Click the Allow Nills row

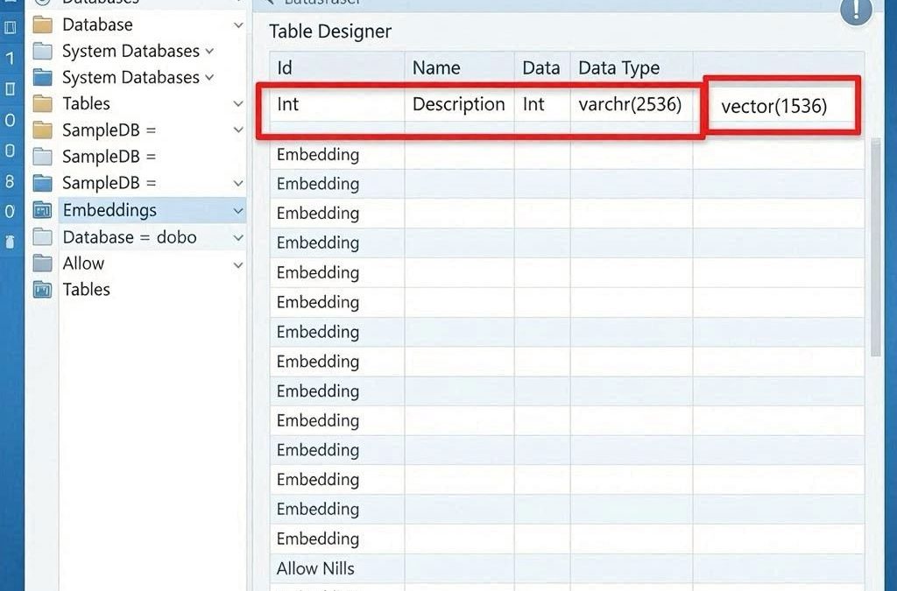coord(567,569)
